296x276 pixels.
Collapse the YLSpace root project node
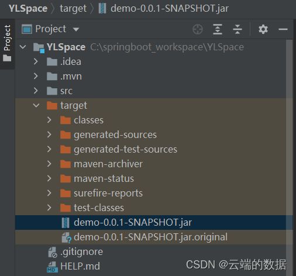tap(23, 47)
